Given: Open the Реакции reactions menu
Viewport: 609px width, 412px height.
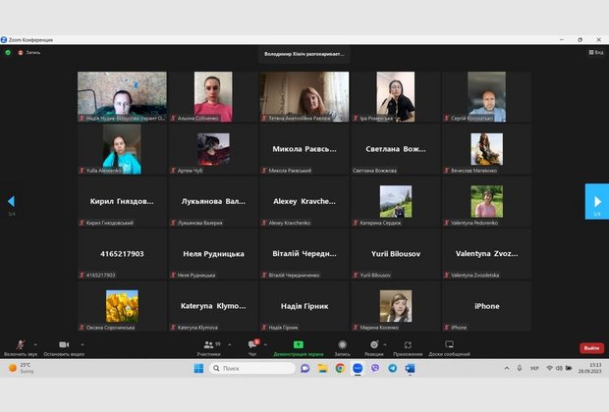Looking at the screenshot, I should 373,345.
